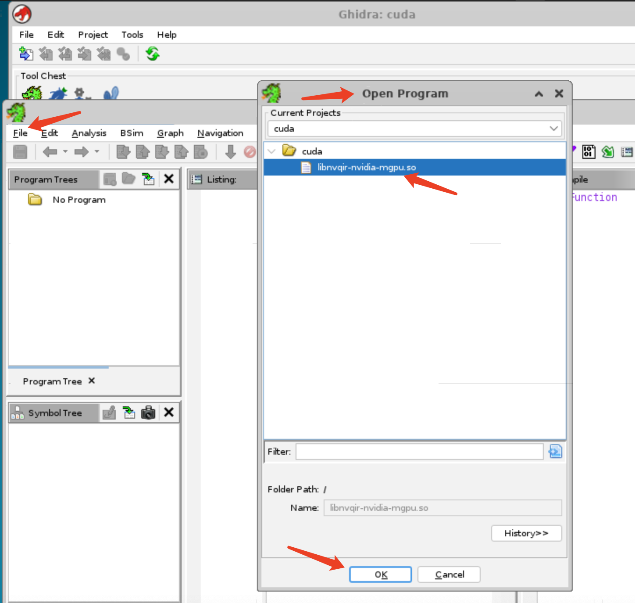The image size is (635, 603).
Task: Click the CodeBrowser window dragon icon
Action: coord(16,112)
